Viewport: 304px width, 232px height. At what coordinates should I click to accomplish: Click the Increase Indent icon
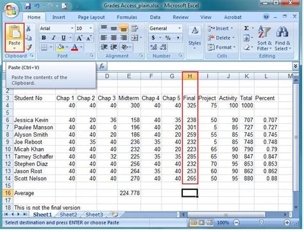coord(114,47)
